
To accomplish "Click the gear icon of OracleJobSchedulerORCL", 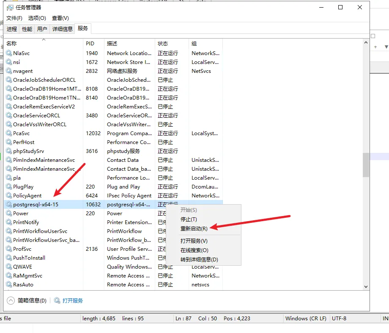I will [9, 80].
